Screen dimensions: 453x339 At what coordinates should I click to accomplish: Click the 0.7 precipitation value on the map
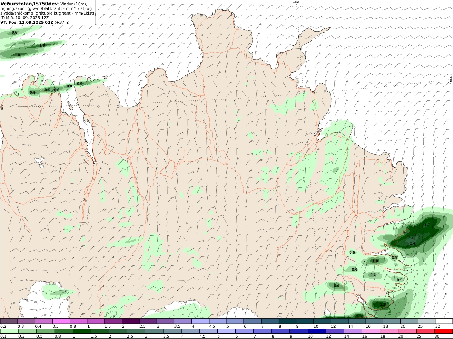point(373,275)
